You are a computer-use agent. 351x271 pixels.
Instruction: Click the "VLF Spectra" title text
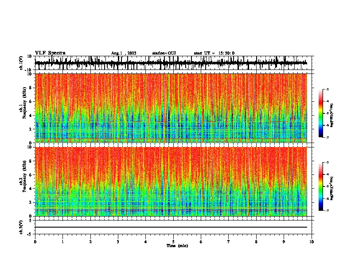50,53
